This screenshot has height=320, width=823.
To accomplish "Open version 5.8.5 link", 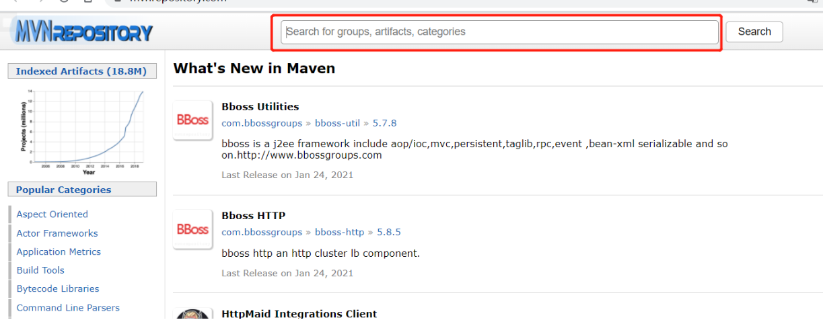I will tap(389, 232).
